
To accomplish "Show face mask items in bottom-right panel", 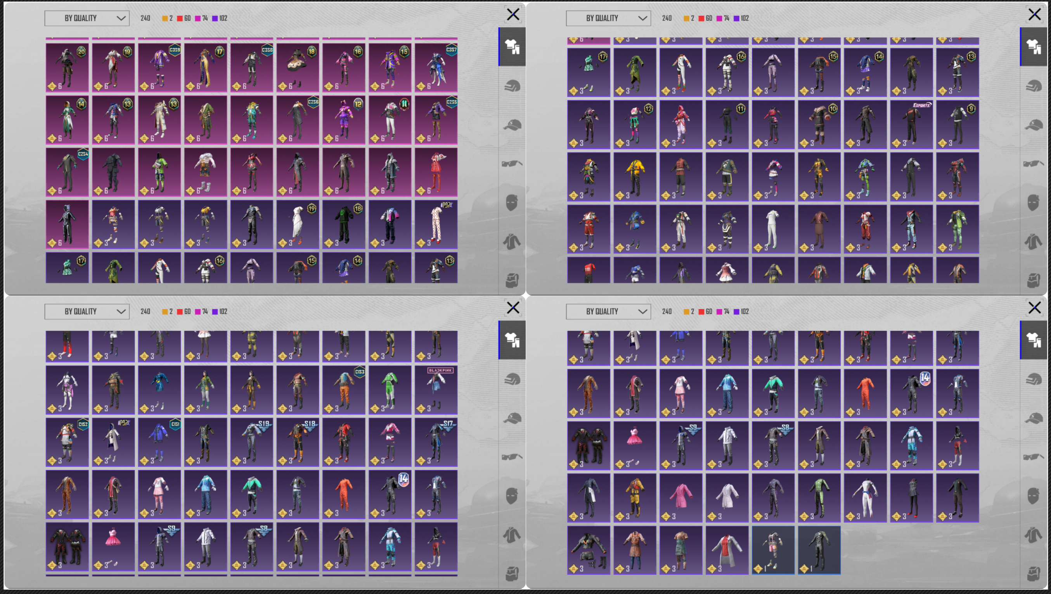I will coord(1034,496).
